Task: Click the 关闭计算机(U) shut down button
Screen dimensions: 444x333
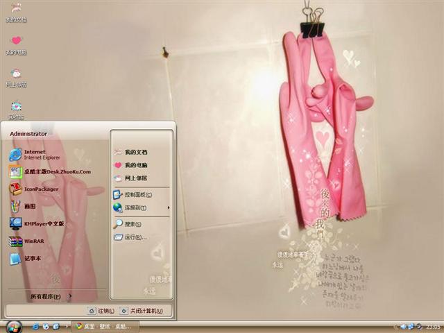Action: click(x=142, y=311)
